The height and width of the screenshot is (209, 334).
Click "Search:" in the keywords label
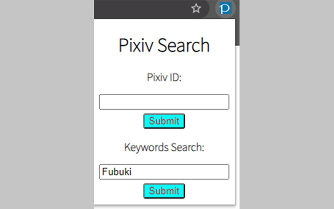point(187,147)
